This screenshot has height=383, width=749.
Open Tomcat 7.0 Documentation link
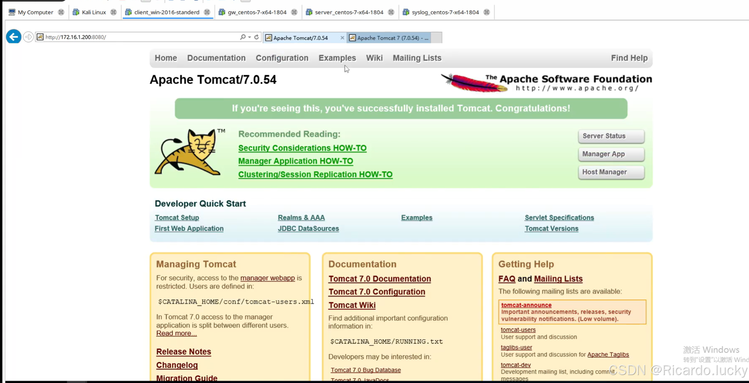[379, 279]
